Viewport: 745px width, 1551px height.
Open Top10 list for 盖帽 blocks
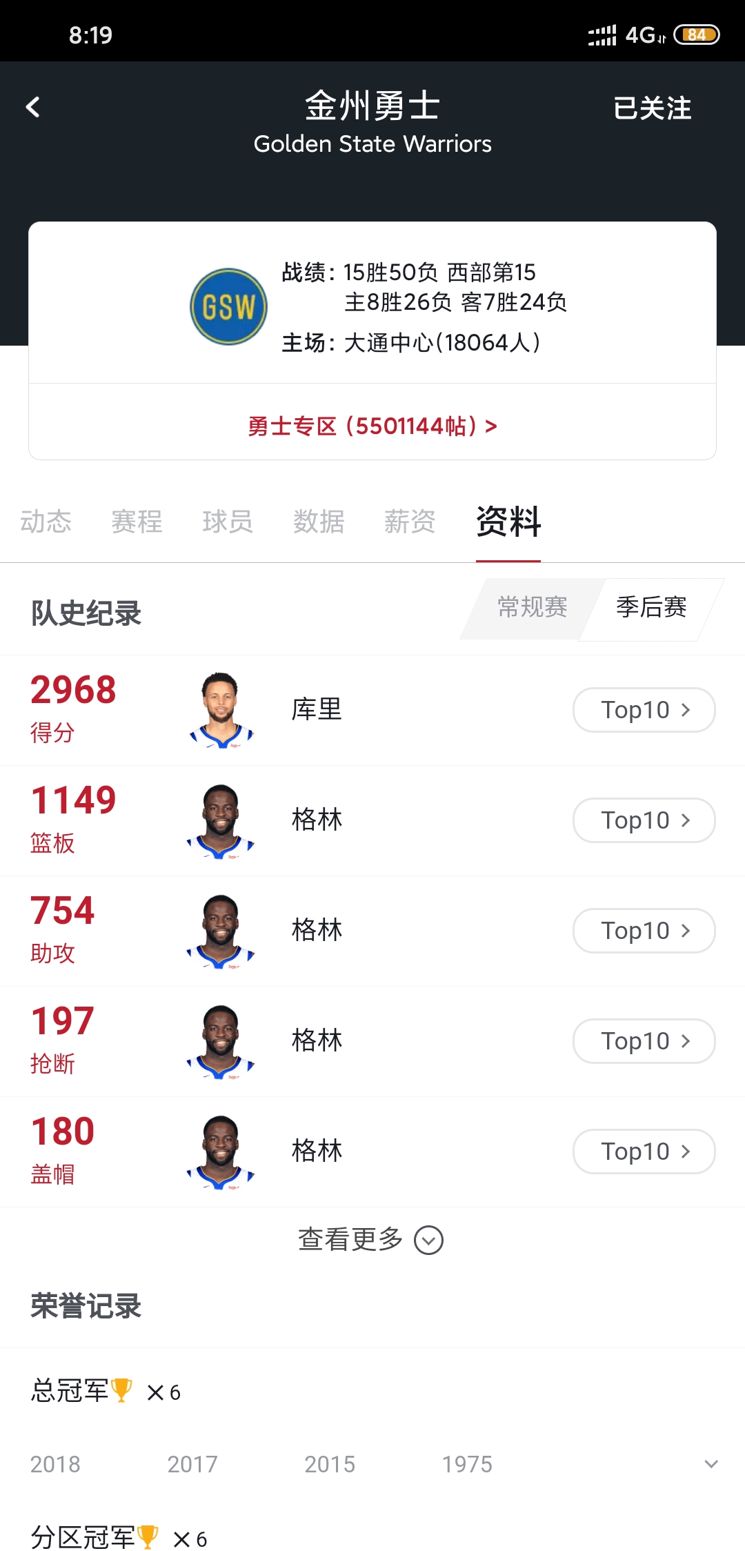[644, 1152]
